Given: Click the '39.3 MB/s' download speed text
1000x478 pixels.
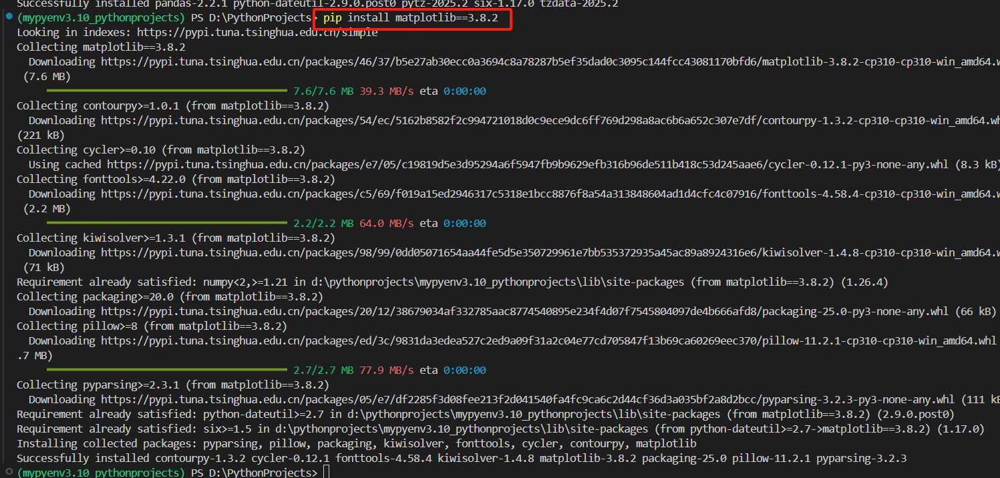Looking at the screenshot, I should click(387, 91).
